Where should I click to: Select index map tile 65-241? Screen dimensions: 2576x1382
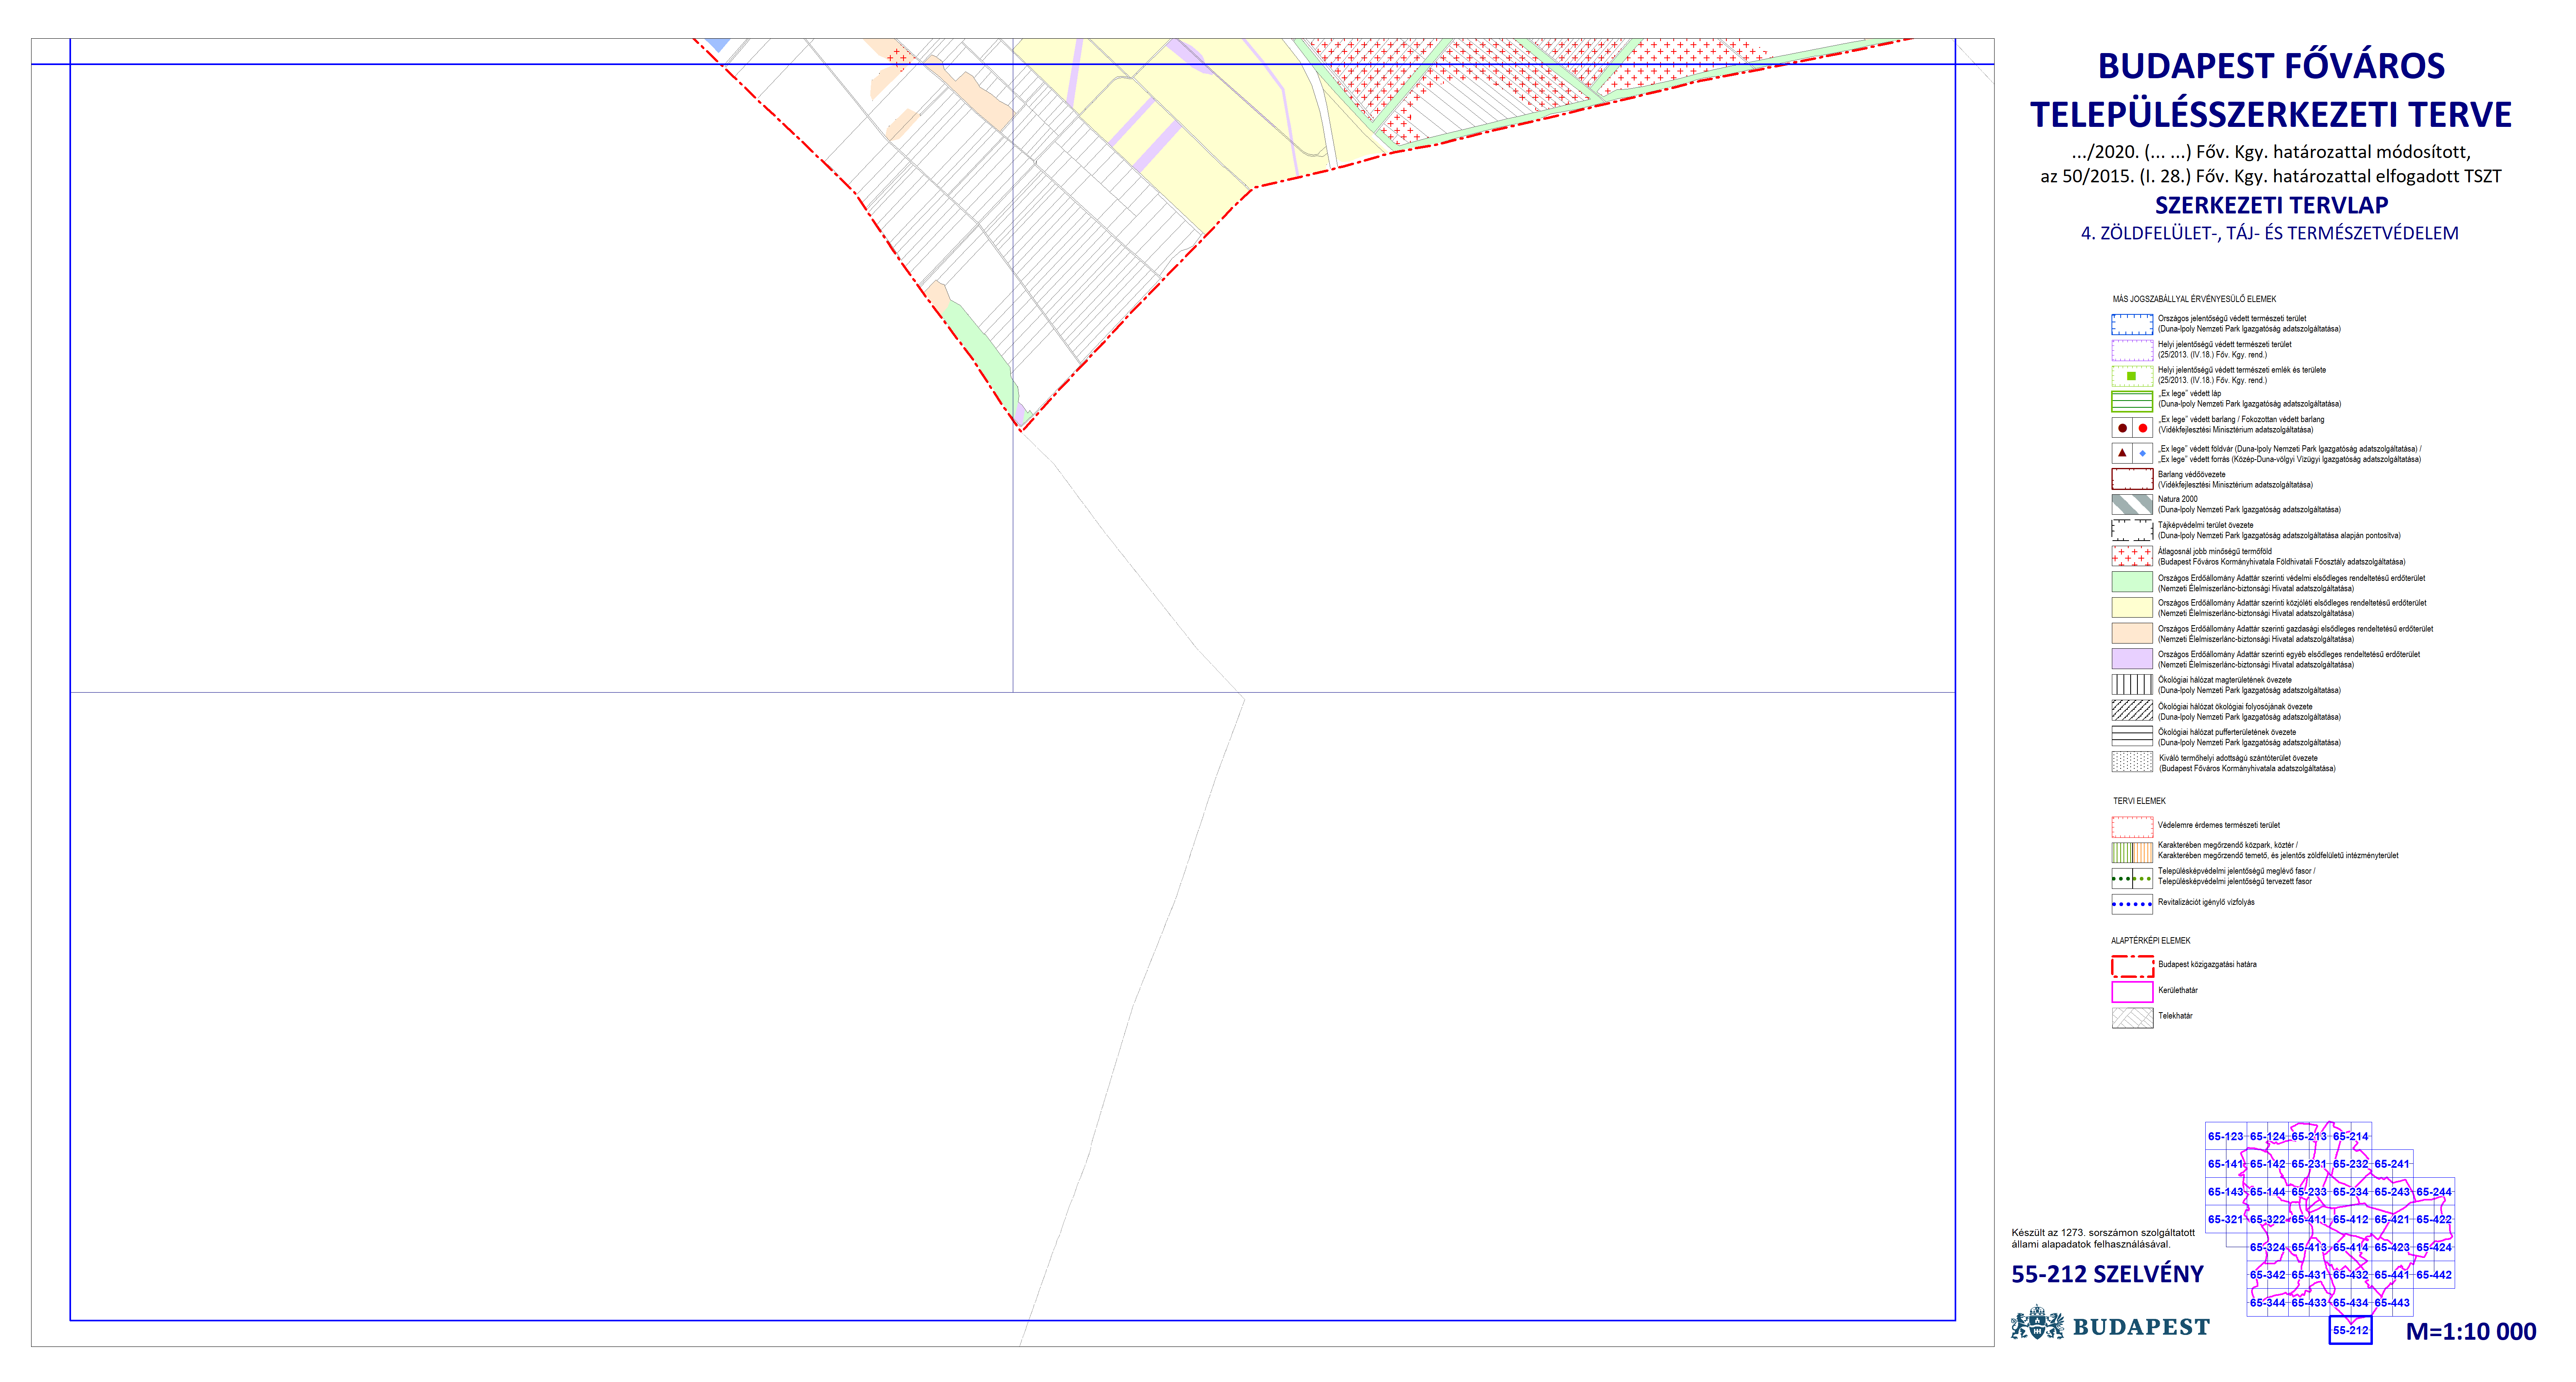[x=2392, y=1164]
